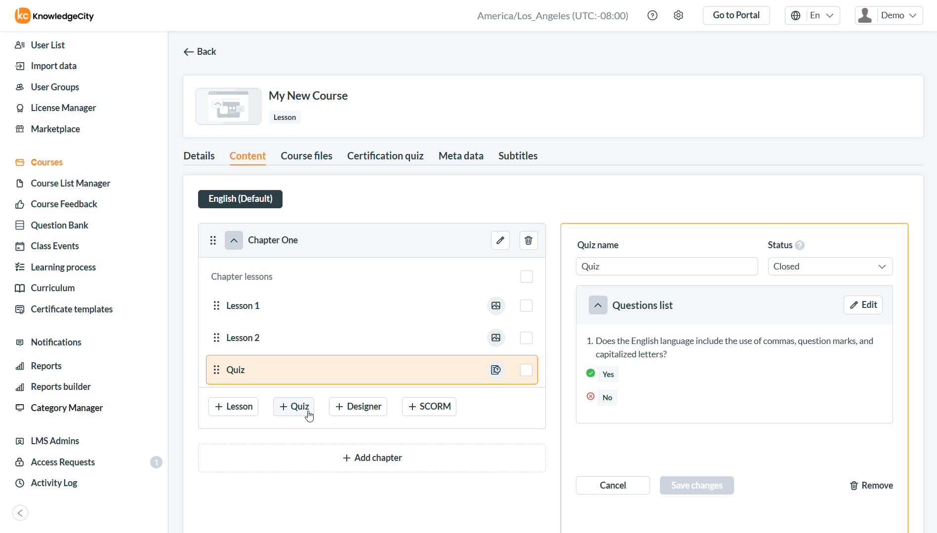Click the pencil edit icon for Chapter One
Image resolution: width=937 pixels, height=533 pixels.
pos(500,240)
